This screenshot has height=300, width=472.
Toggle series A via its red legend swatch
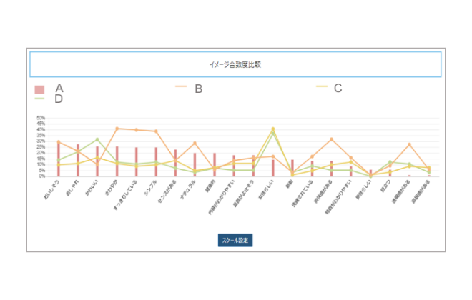pyautogui.click(x=39, y=89)
